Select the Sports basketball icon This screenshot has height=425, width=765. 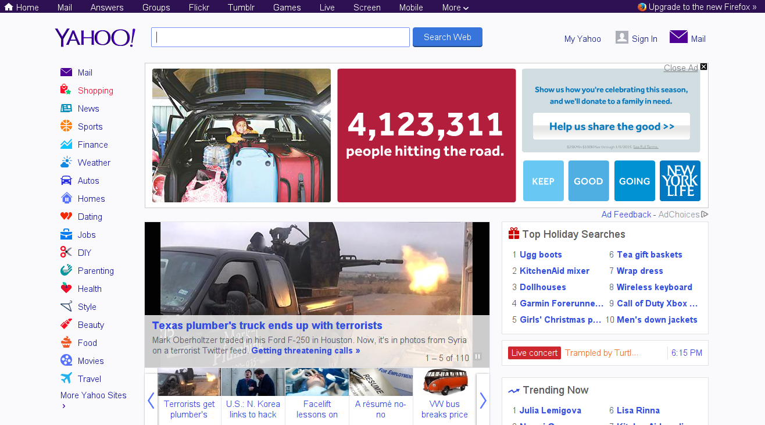click(66, 126)
